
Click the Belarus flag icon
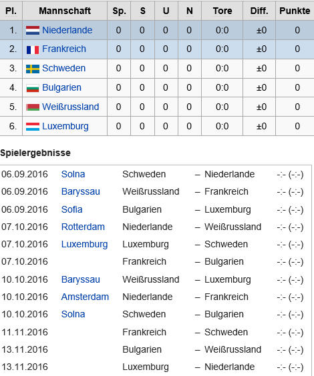[x=33, y=107]
